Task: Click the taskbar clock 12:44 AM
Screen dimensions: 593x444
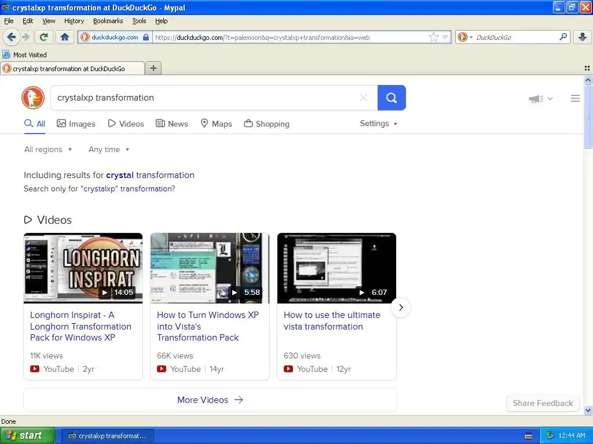Action: click(572, 436)
